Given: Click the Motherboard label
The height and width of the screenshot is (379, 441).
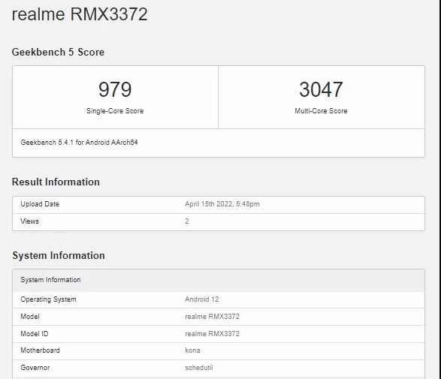Looking at the screenshot, I should [41, 350].
